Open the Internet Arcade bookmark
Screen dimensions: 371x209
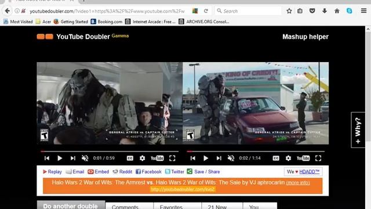tap(151, 21)
